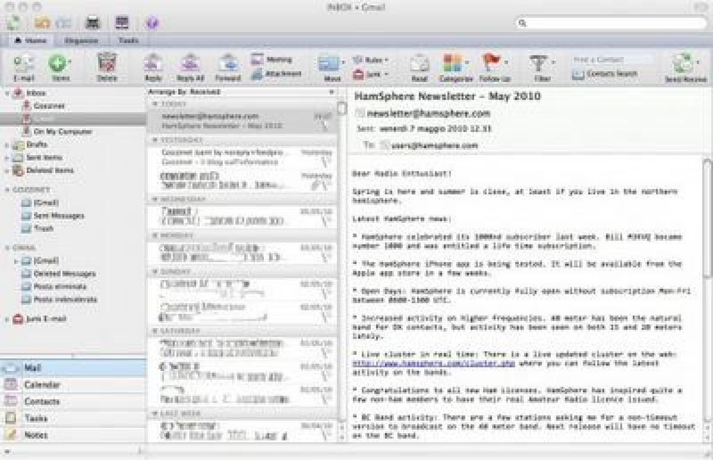Click the Move folder icon
This screenshot has height=460, width=713.
[327, 64]
